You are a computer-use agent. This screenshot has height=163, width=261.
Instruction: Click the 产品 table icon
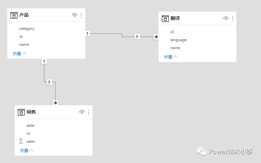pyautogui.click(x=14, y=15)
